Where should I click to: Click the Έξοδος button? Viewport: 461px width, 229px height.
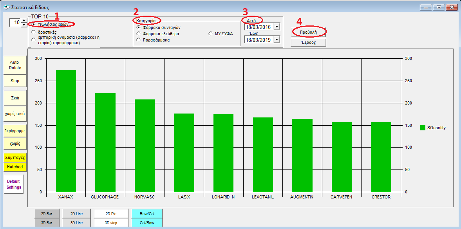click(308, 42)
